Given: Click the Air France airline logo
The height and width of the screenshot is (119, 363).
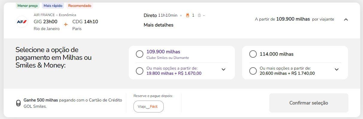Looking at the screenshot, I should [22, 22].
